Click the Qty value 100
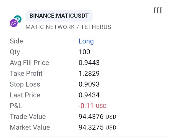The width and height of the screenshot is (177, 137). coord(84,52)
